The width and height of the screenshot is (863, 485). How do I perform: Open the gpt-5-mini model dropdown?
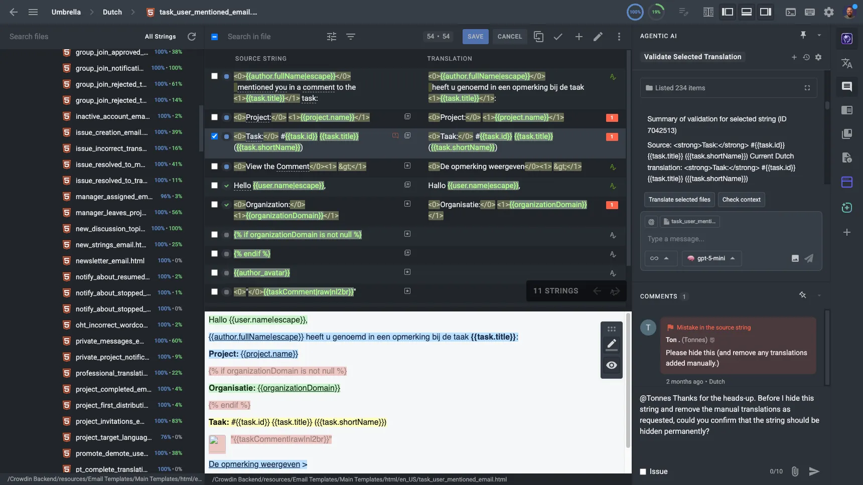(711, 258)
